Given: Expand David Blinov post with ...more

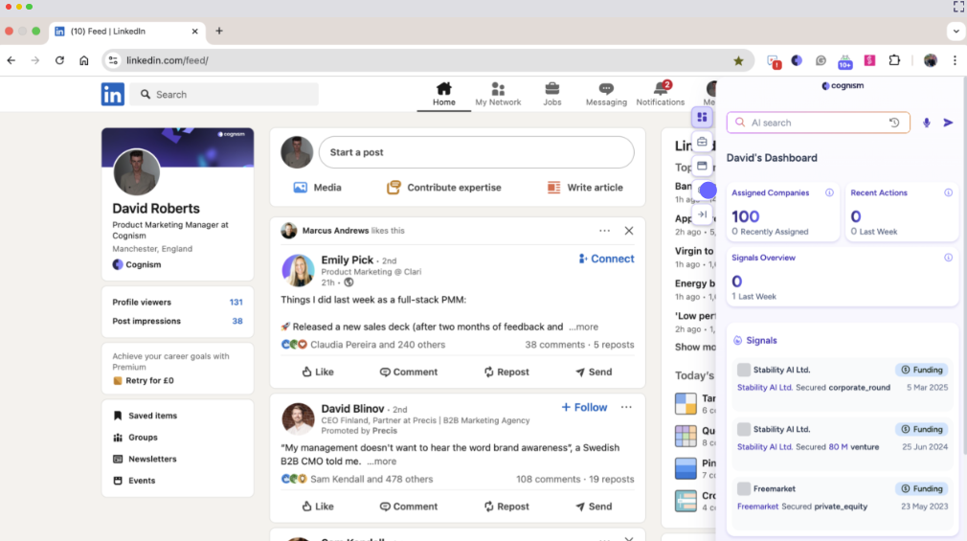Looking at the screenshot, I should (x=382, y=462).
